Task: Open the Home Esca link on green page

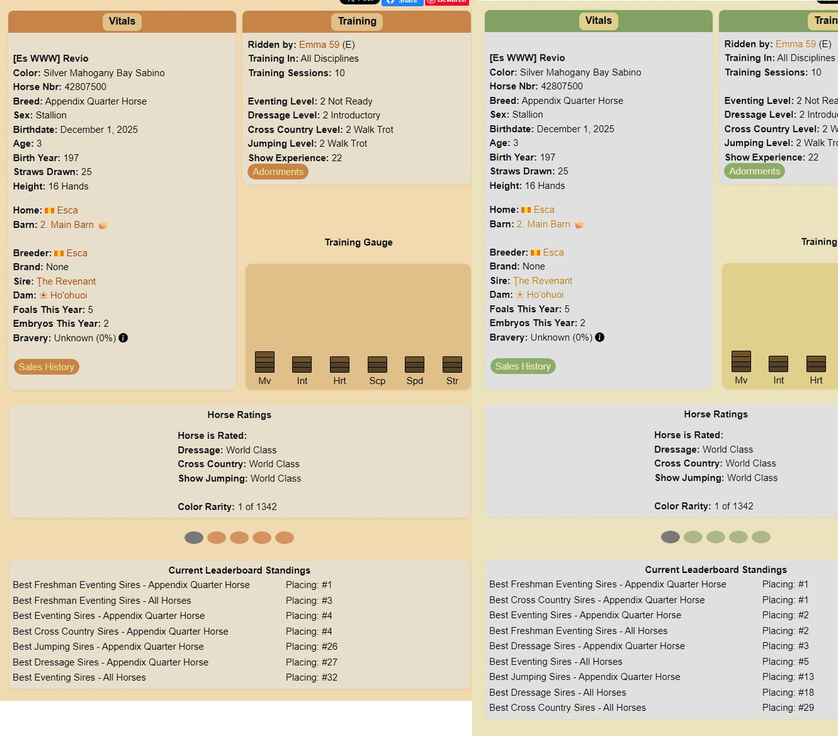Action: click(x=544, y=210)
